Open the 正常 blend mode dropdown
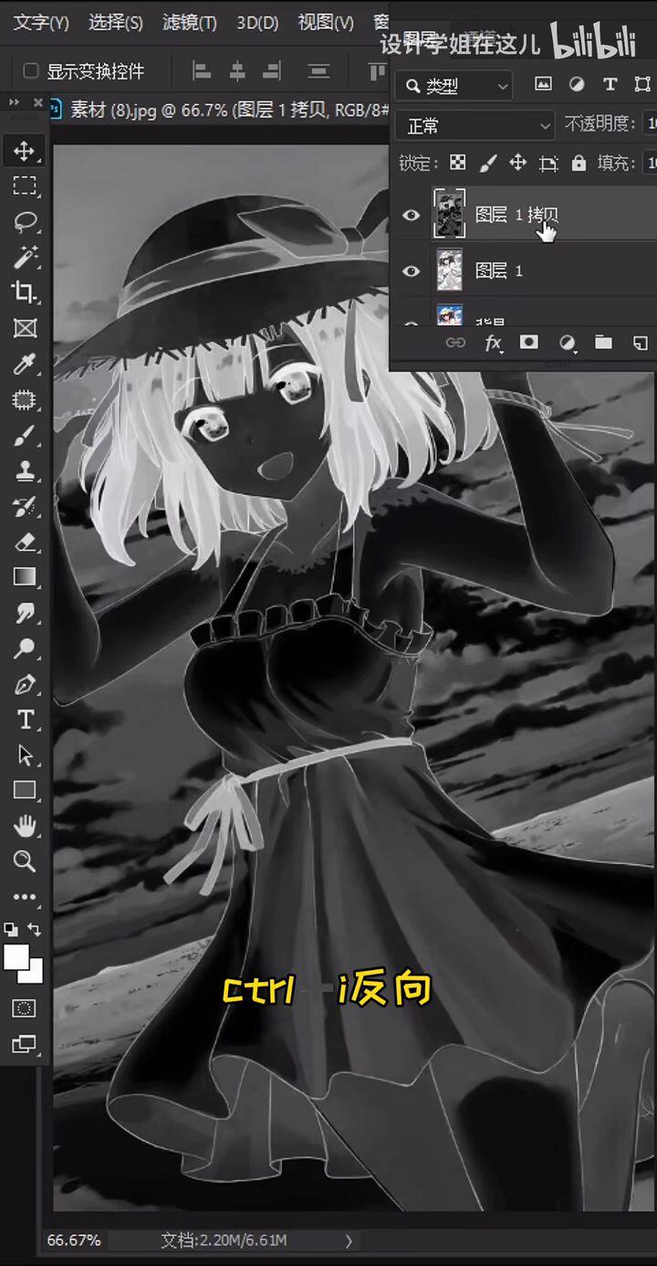657x1266 pixels. 475,124
